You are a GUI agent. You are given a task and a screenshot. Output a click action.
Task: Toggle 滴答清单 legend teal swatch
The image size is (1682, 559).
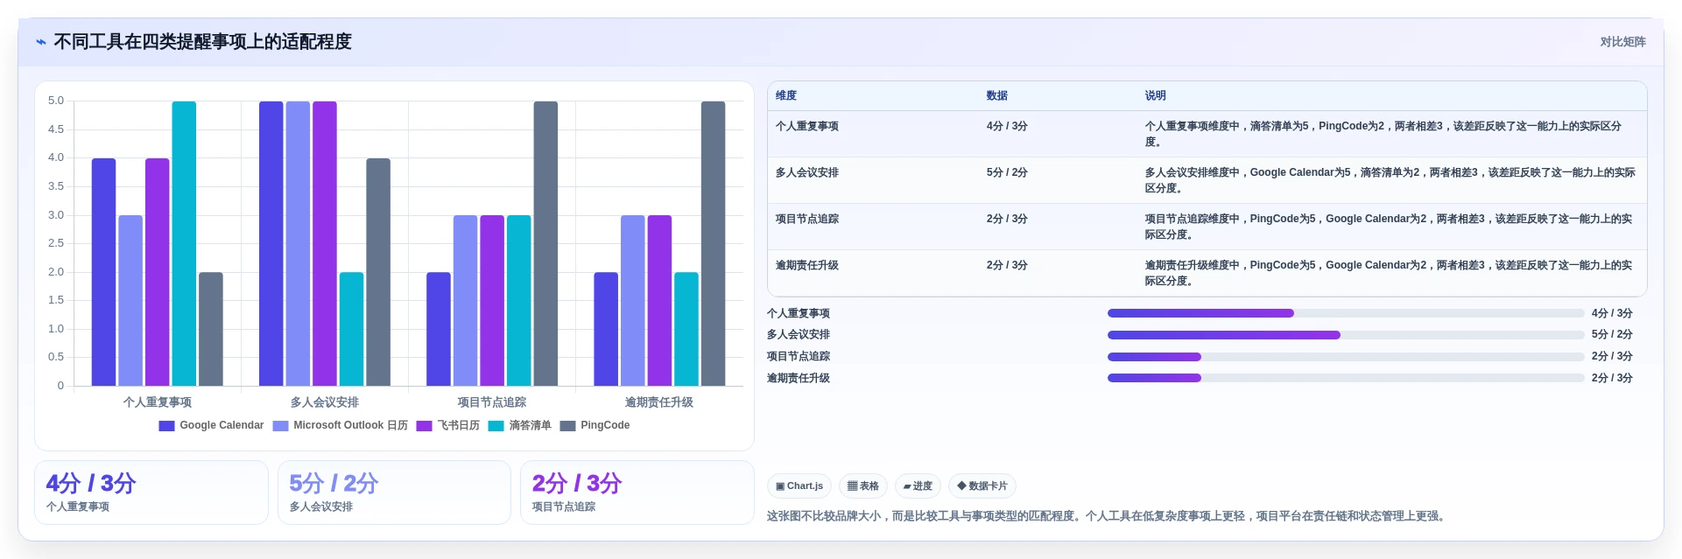pos(496,426)
